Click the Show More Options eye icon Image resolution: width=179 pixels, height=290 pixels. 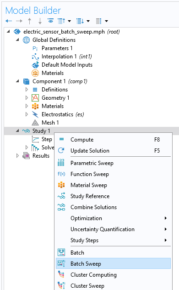pyautogui.click(x=51, y=21)
